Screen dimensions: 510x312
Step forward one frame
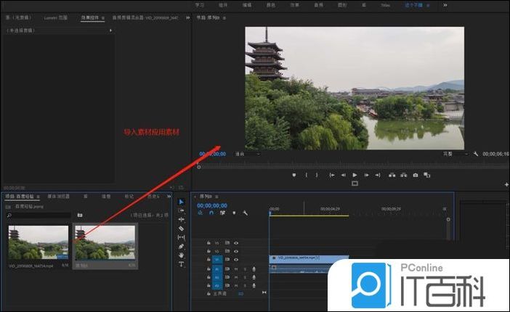click(367, 175)
